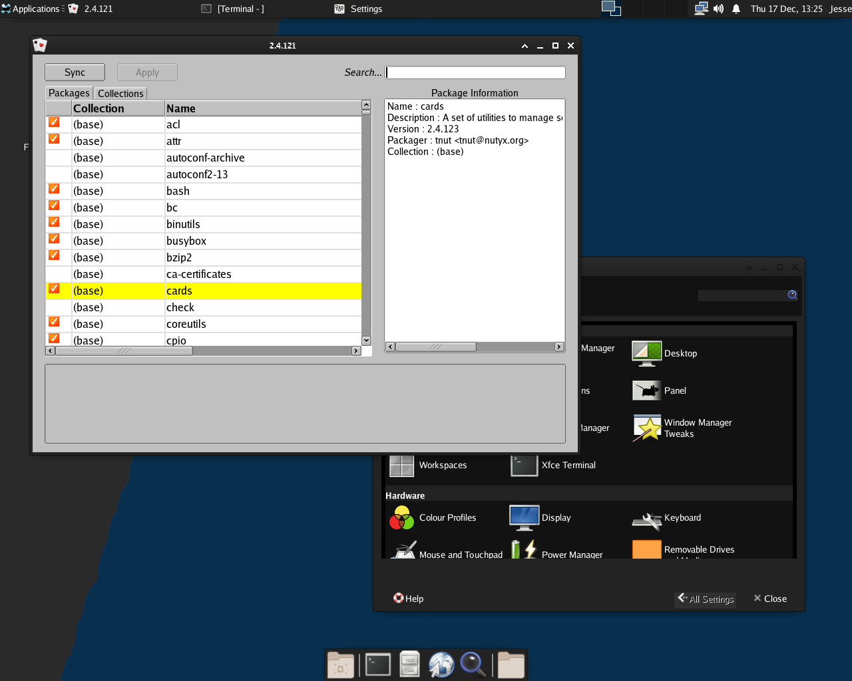Uncheck the attr package checkbox
Viewport: 852px width, 681px height.
55,139
